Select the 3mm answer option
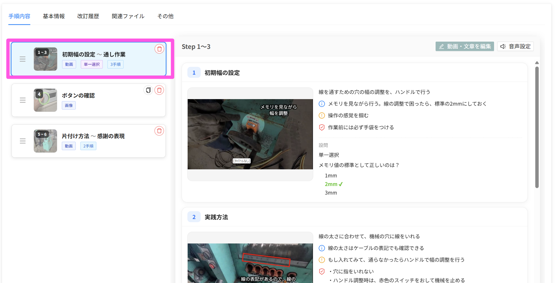This screenshot has width=558, height=283. point(331,193)
